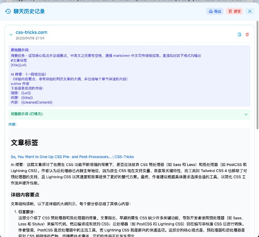Click the 文章标签 heading
The image size is (259, 237).
pos(21,142)
